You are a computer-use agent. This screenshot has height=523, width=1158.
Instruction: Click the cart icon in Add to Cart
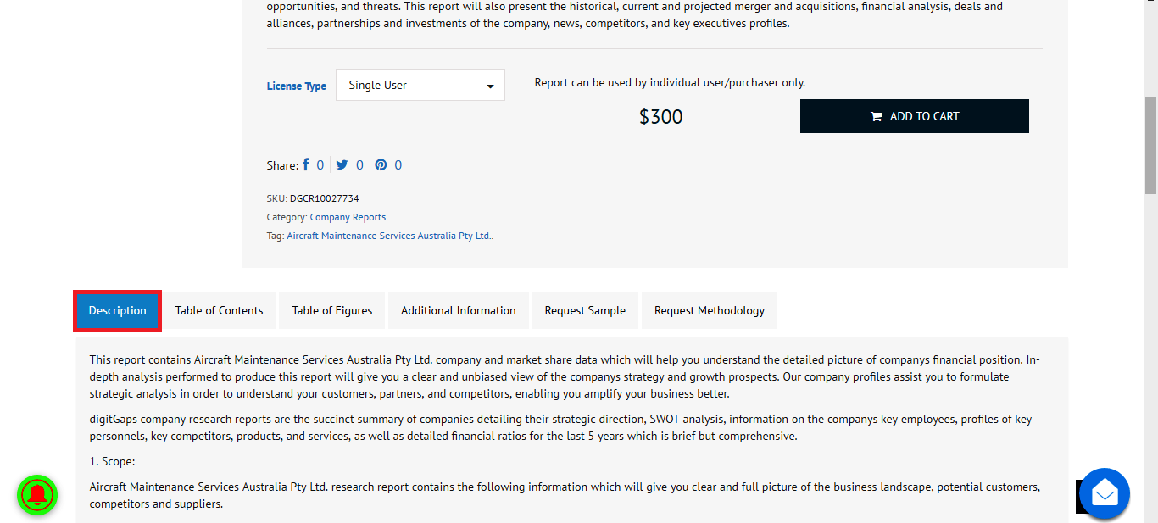click(876, 117)
